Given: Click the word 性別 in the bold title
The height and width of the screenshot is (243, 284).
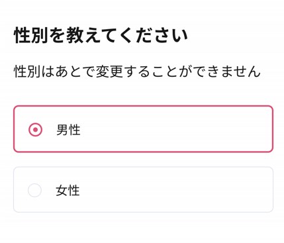Looking at the screenshot, I should [x=30, y=35].
